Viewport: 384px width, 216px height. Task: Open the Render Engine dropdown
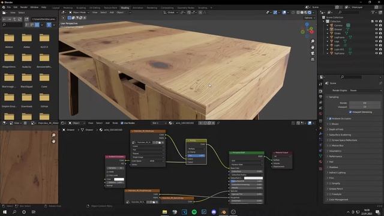(365, 91)
